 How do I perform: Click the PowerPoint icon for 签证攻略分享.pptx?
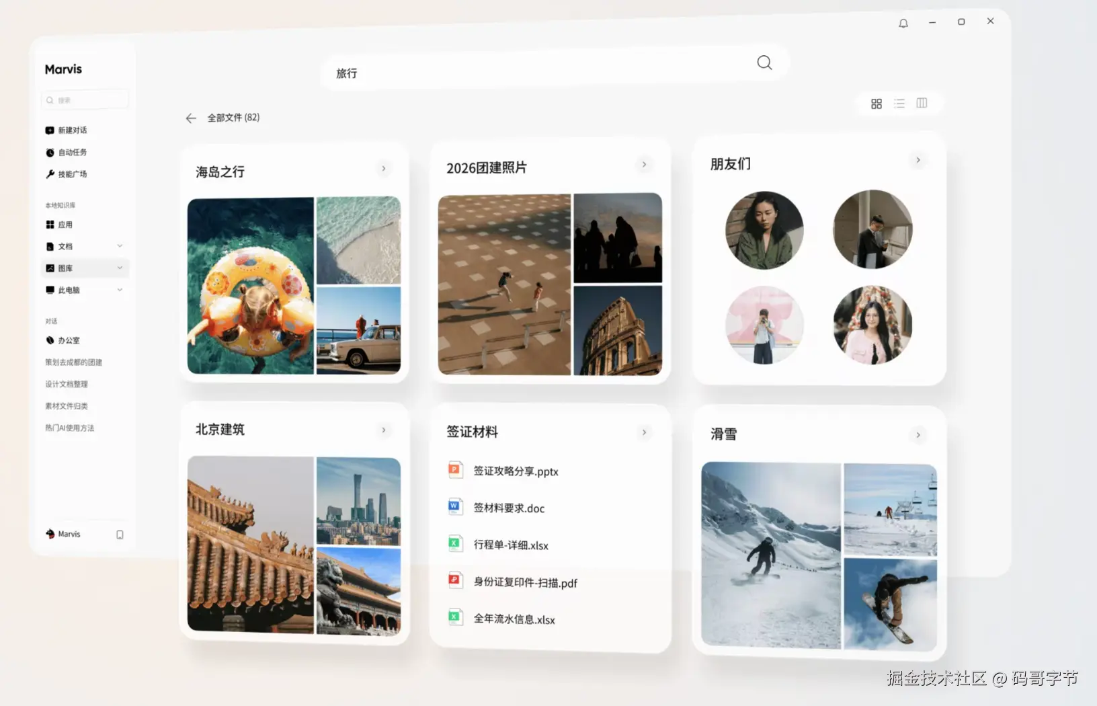(x=455, y=469)
